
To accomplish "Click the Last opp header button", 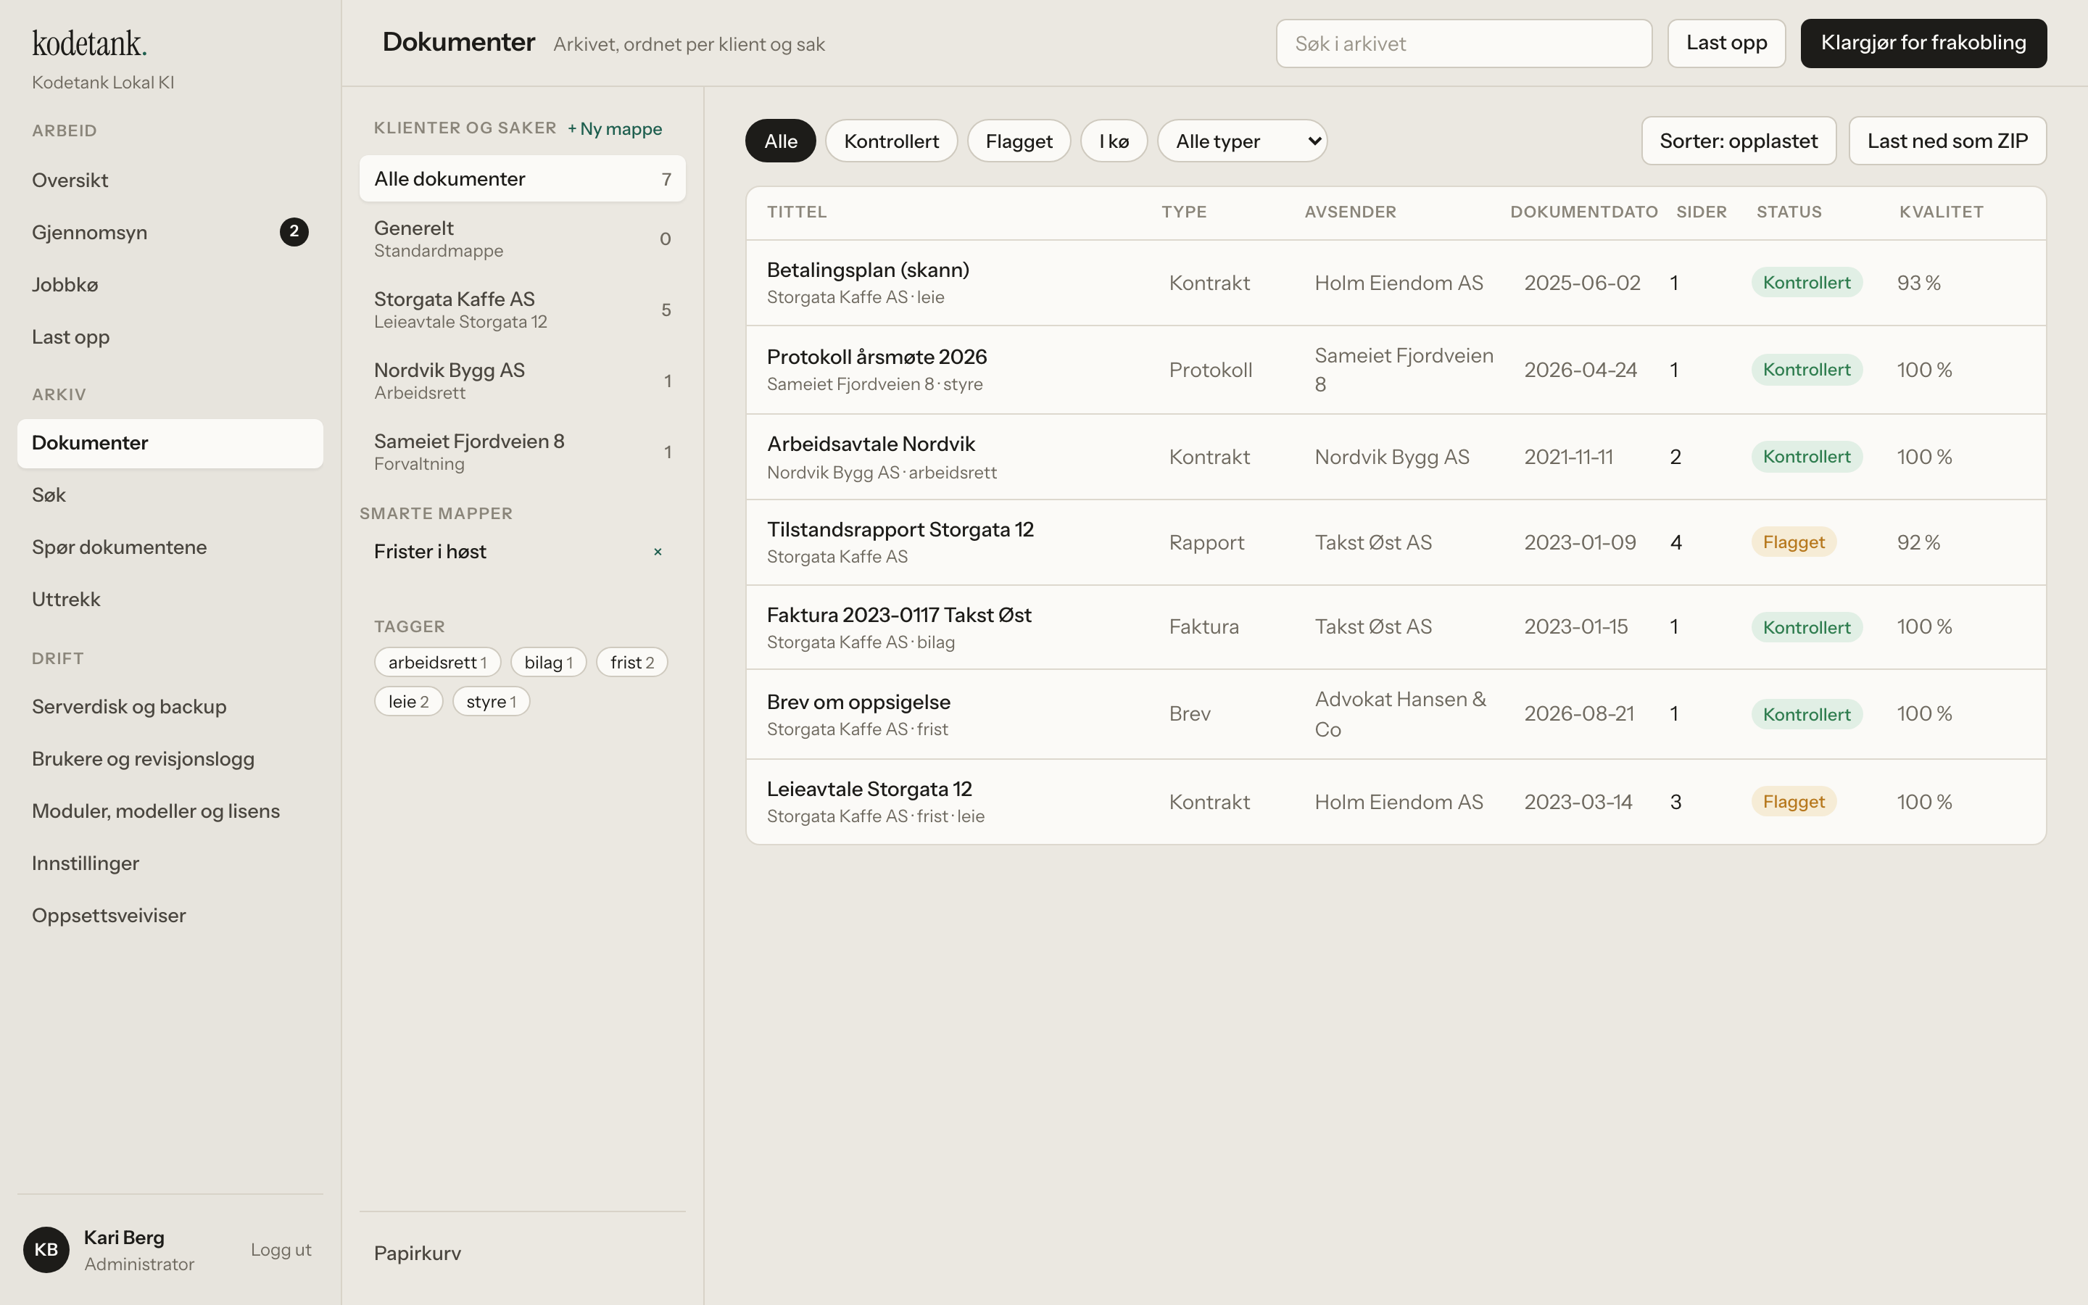I will tap(1725, 43).
